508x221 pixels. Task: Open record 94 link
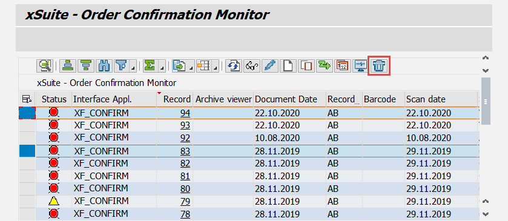point(185,113)
